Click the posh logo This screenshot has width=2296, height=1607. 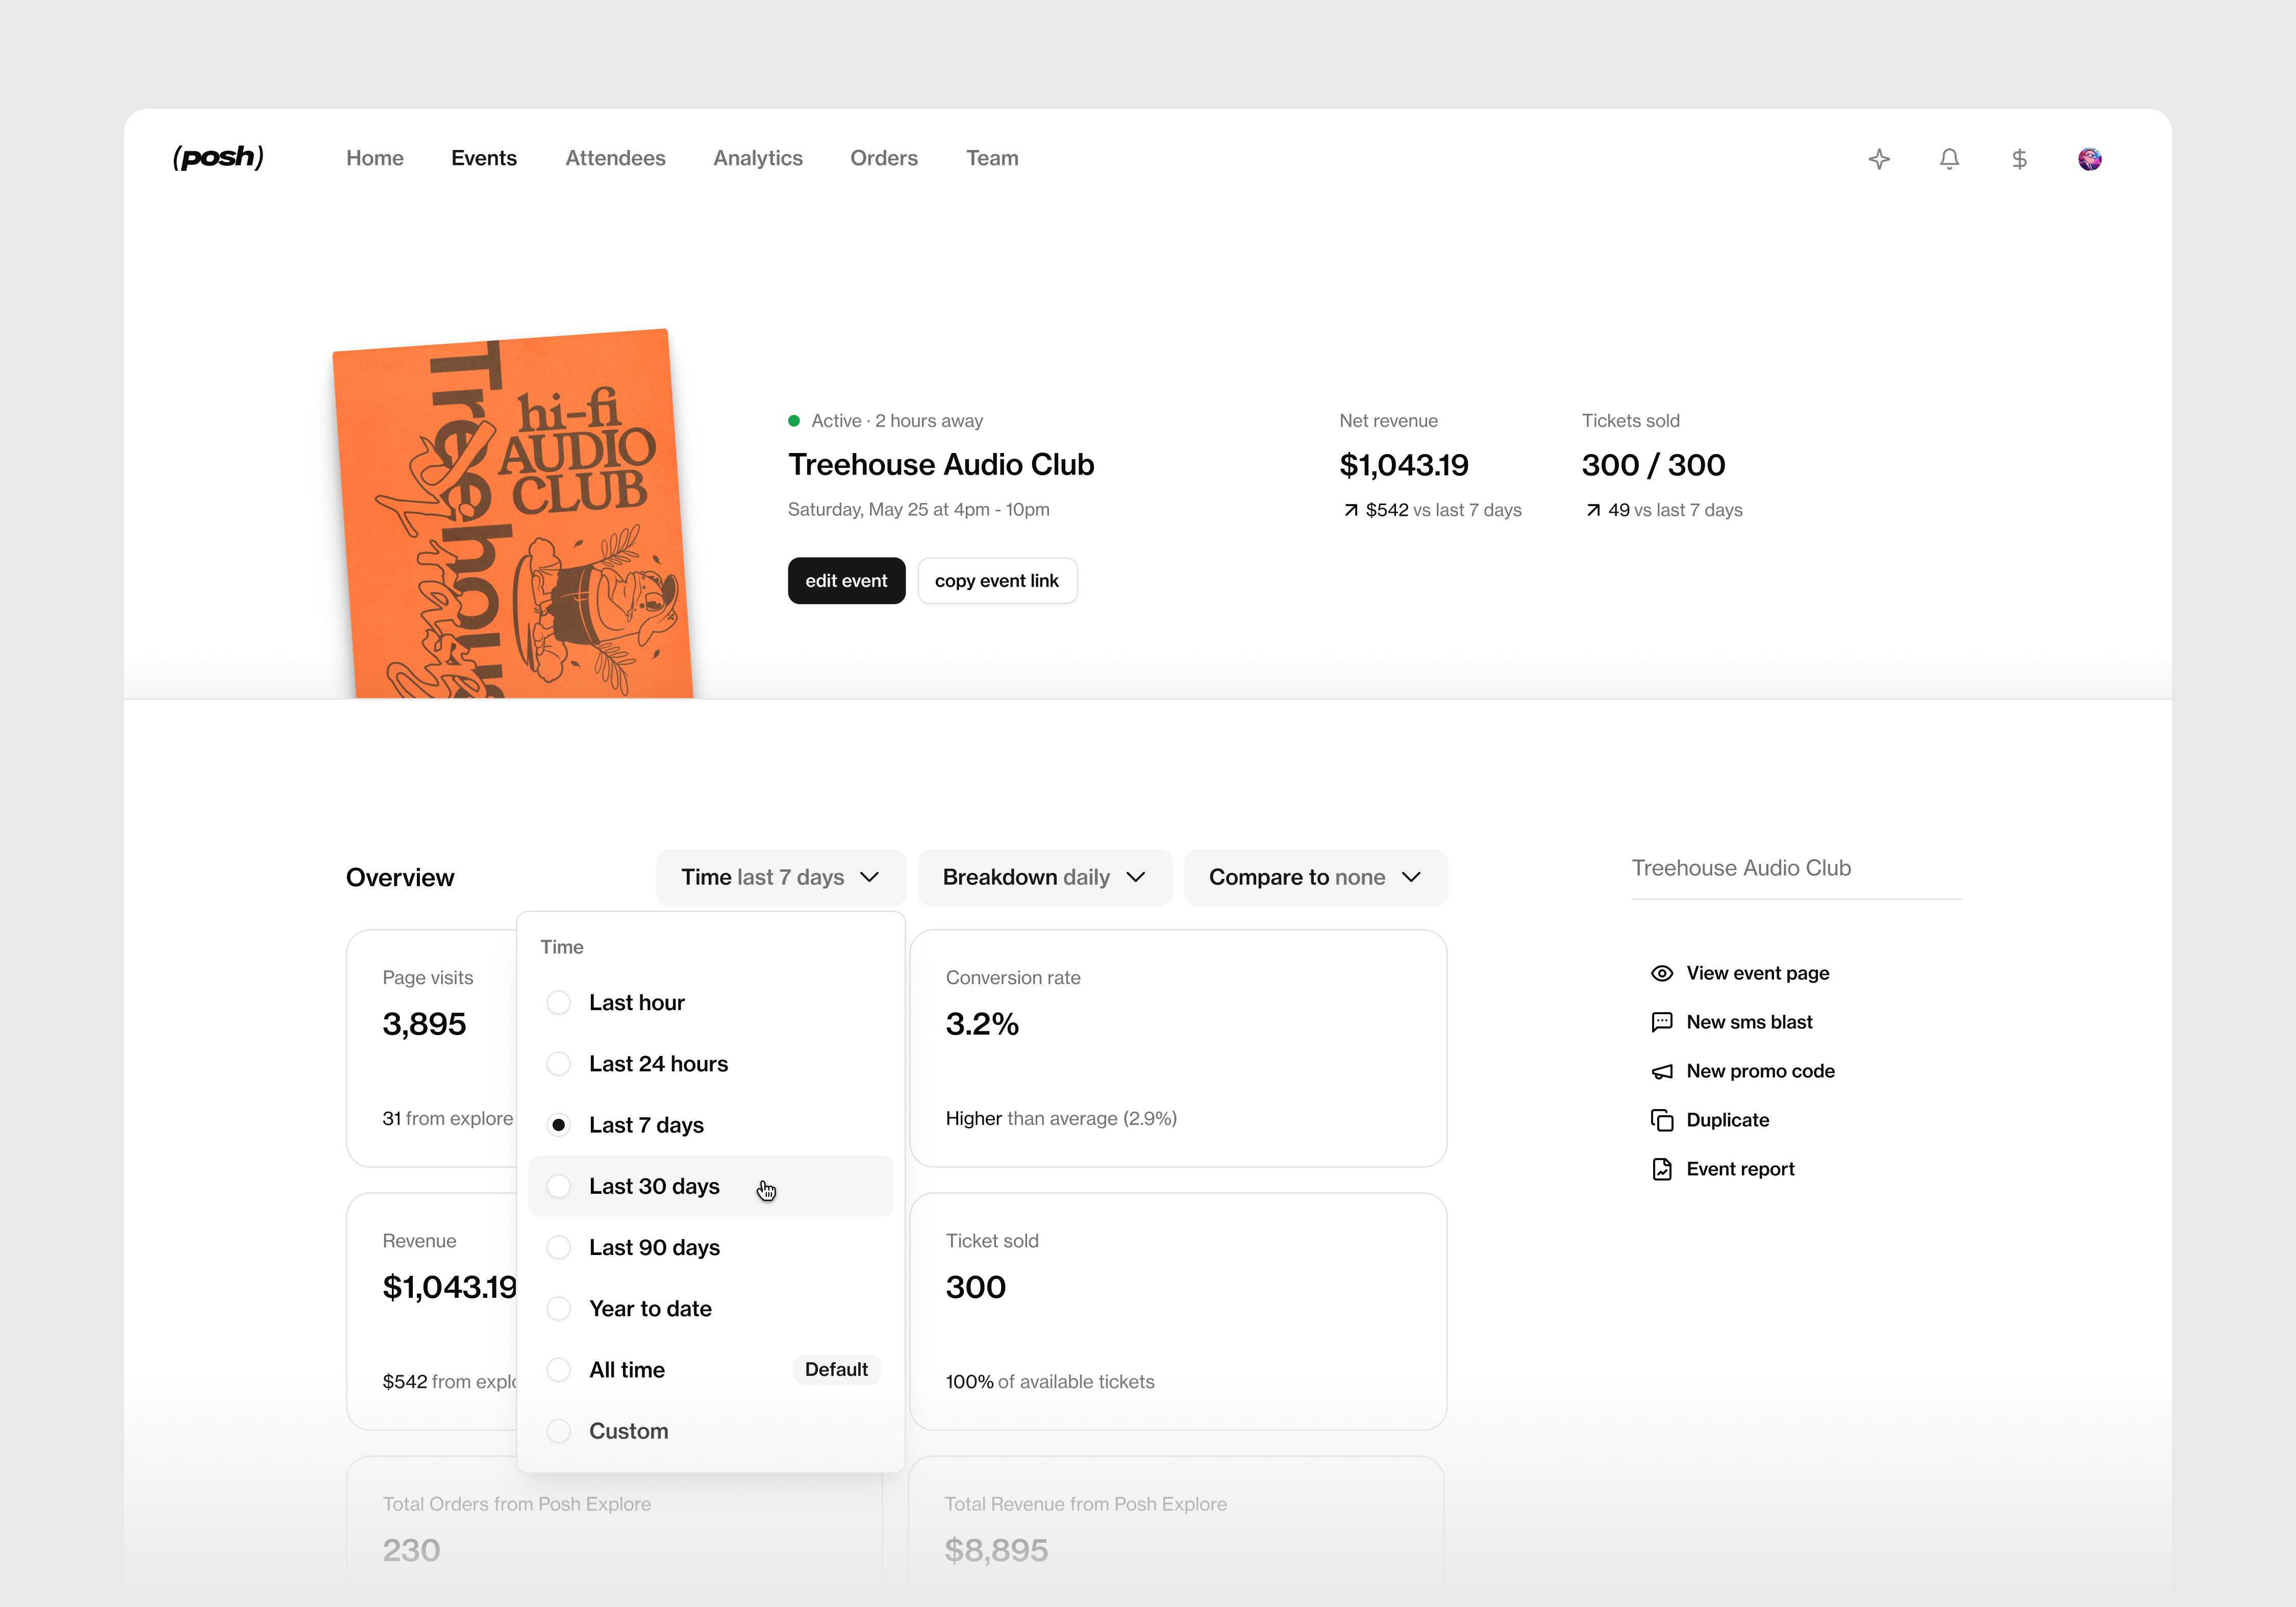(x=218, y=158)
